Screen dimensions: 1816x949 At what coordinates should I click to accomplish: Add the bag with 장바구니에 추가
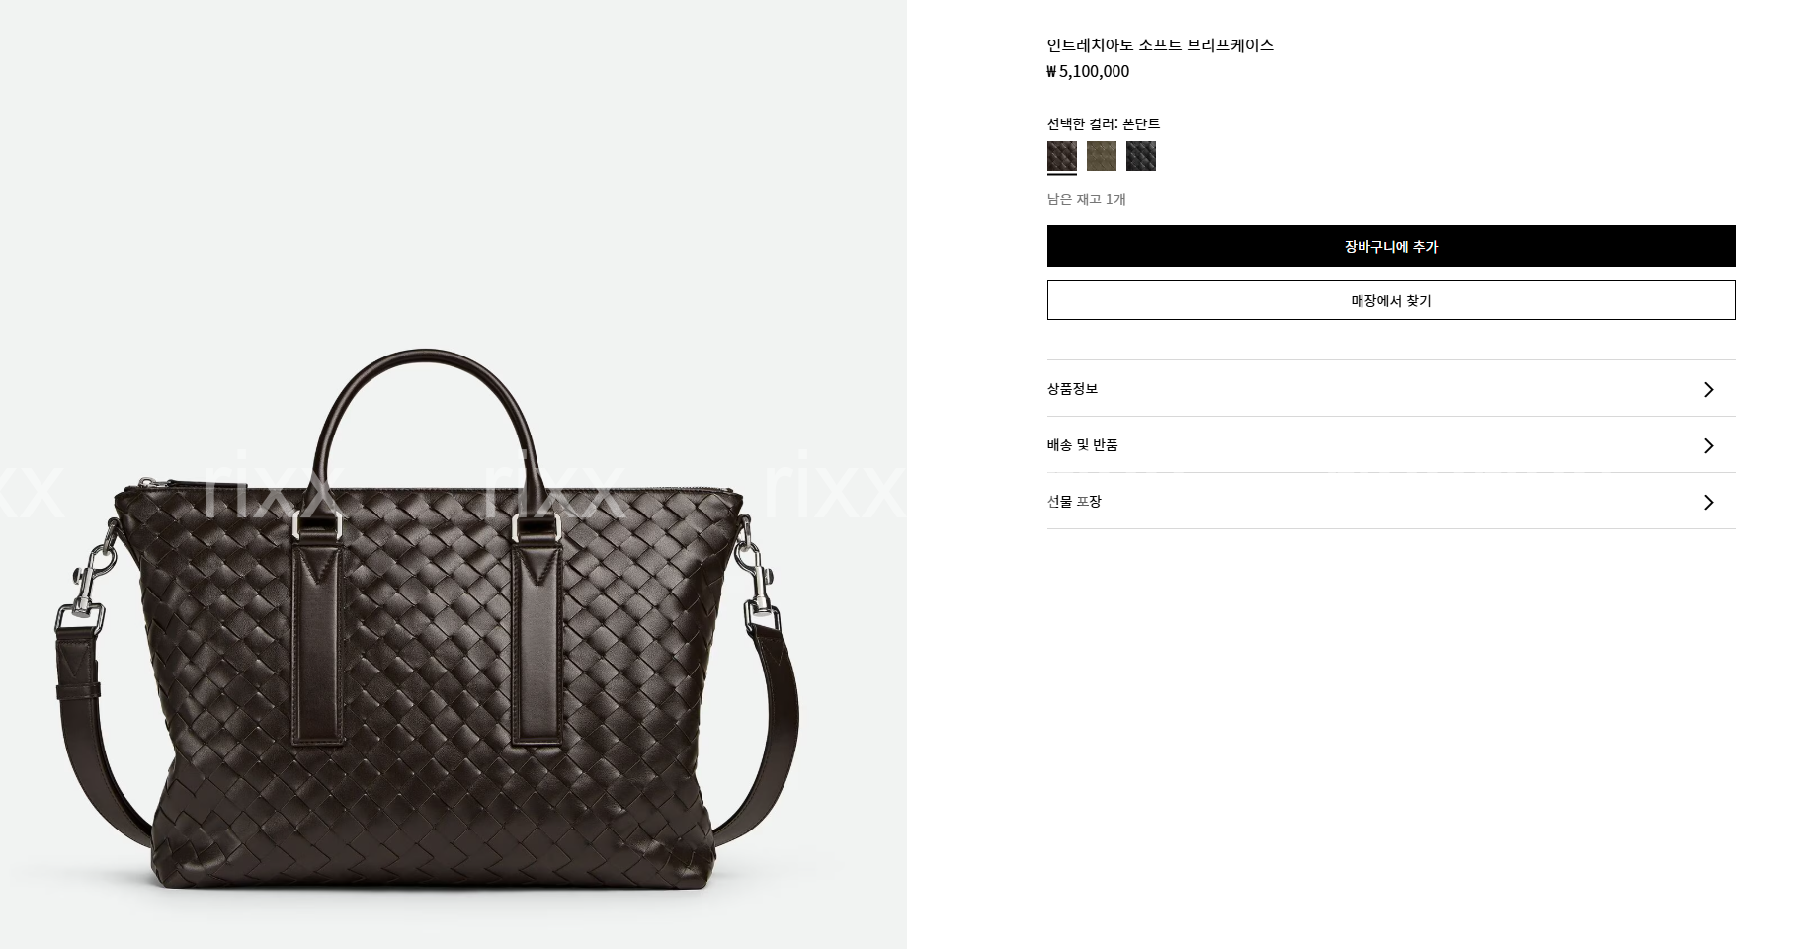[x=1391, y=246]
